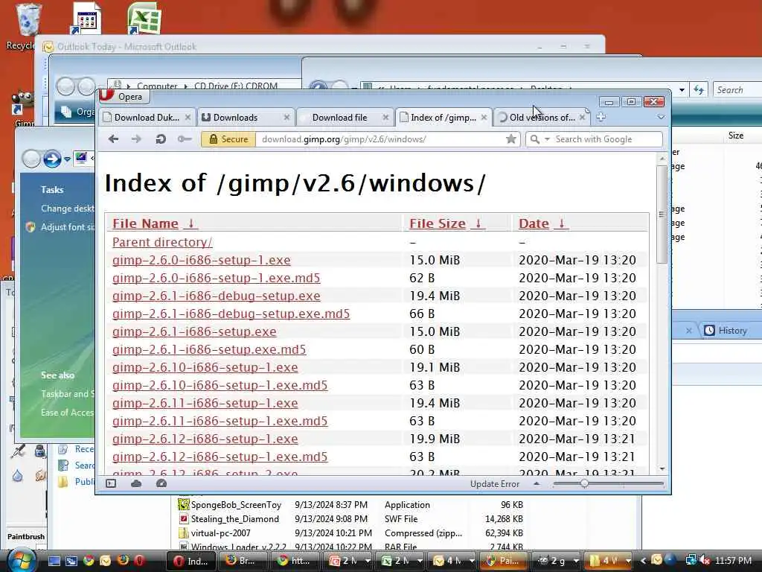Open the Explorer address dropdown arrow

click(682, 90)
